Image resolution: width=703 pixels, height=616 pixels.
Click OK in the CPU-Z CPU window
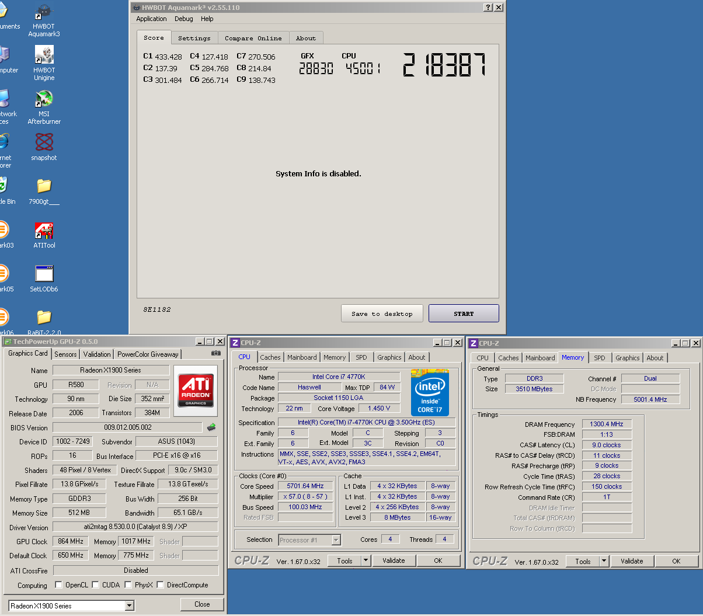(438, 561)
